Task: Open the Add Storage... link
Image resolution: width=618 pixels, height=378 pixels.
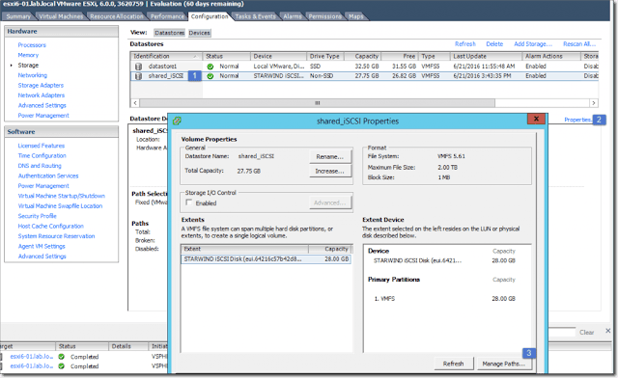Action: [533, 44]
